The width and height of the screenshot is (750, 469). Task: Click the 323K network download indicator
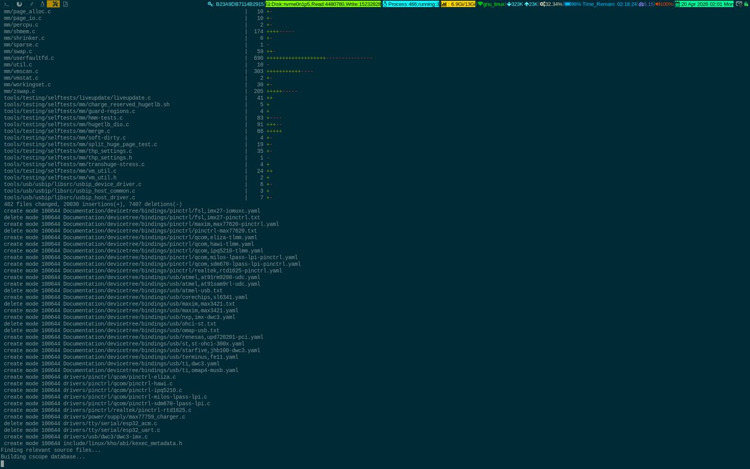tap(514, 4)
